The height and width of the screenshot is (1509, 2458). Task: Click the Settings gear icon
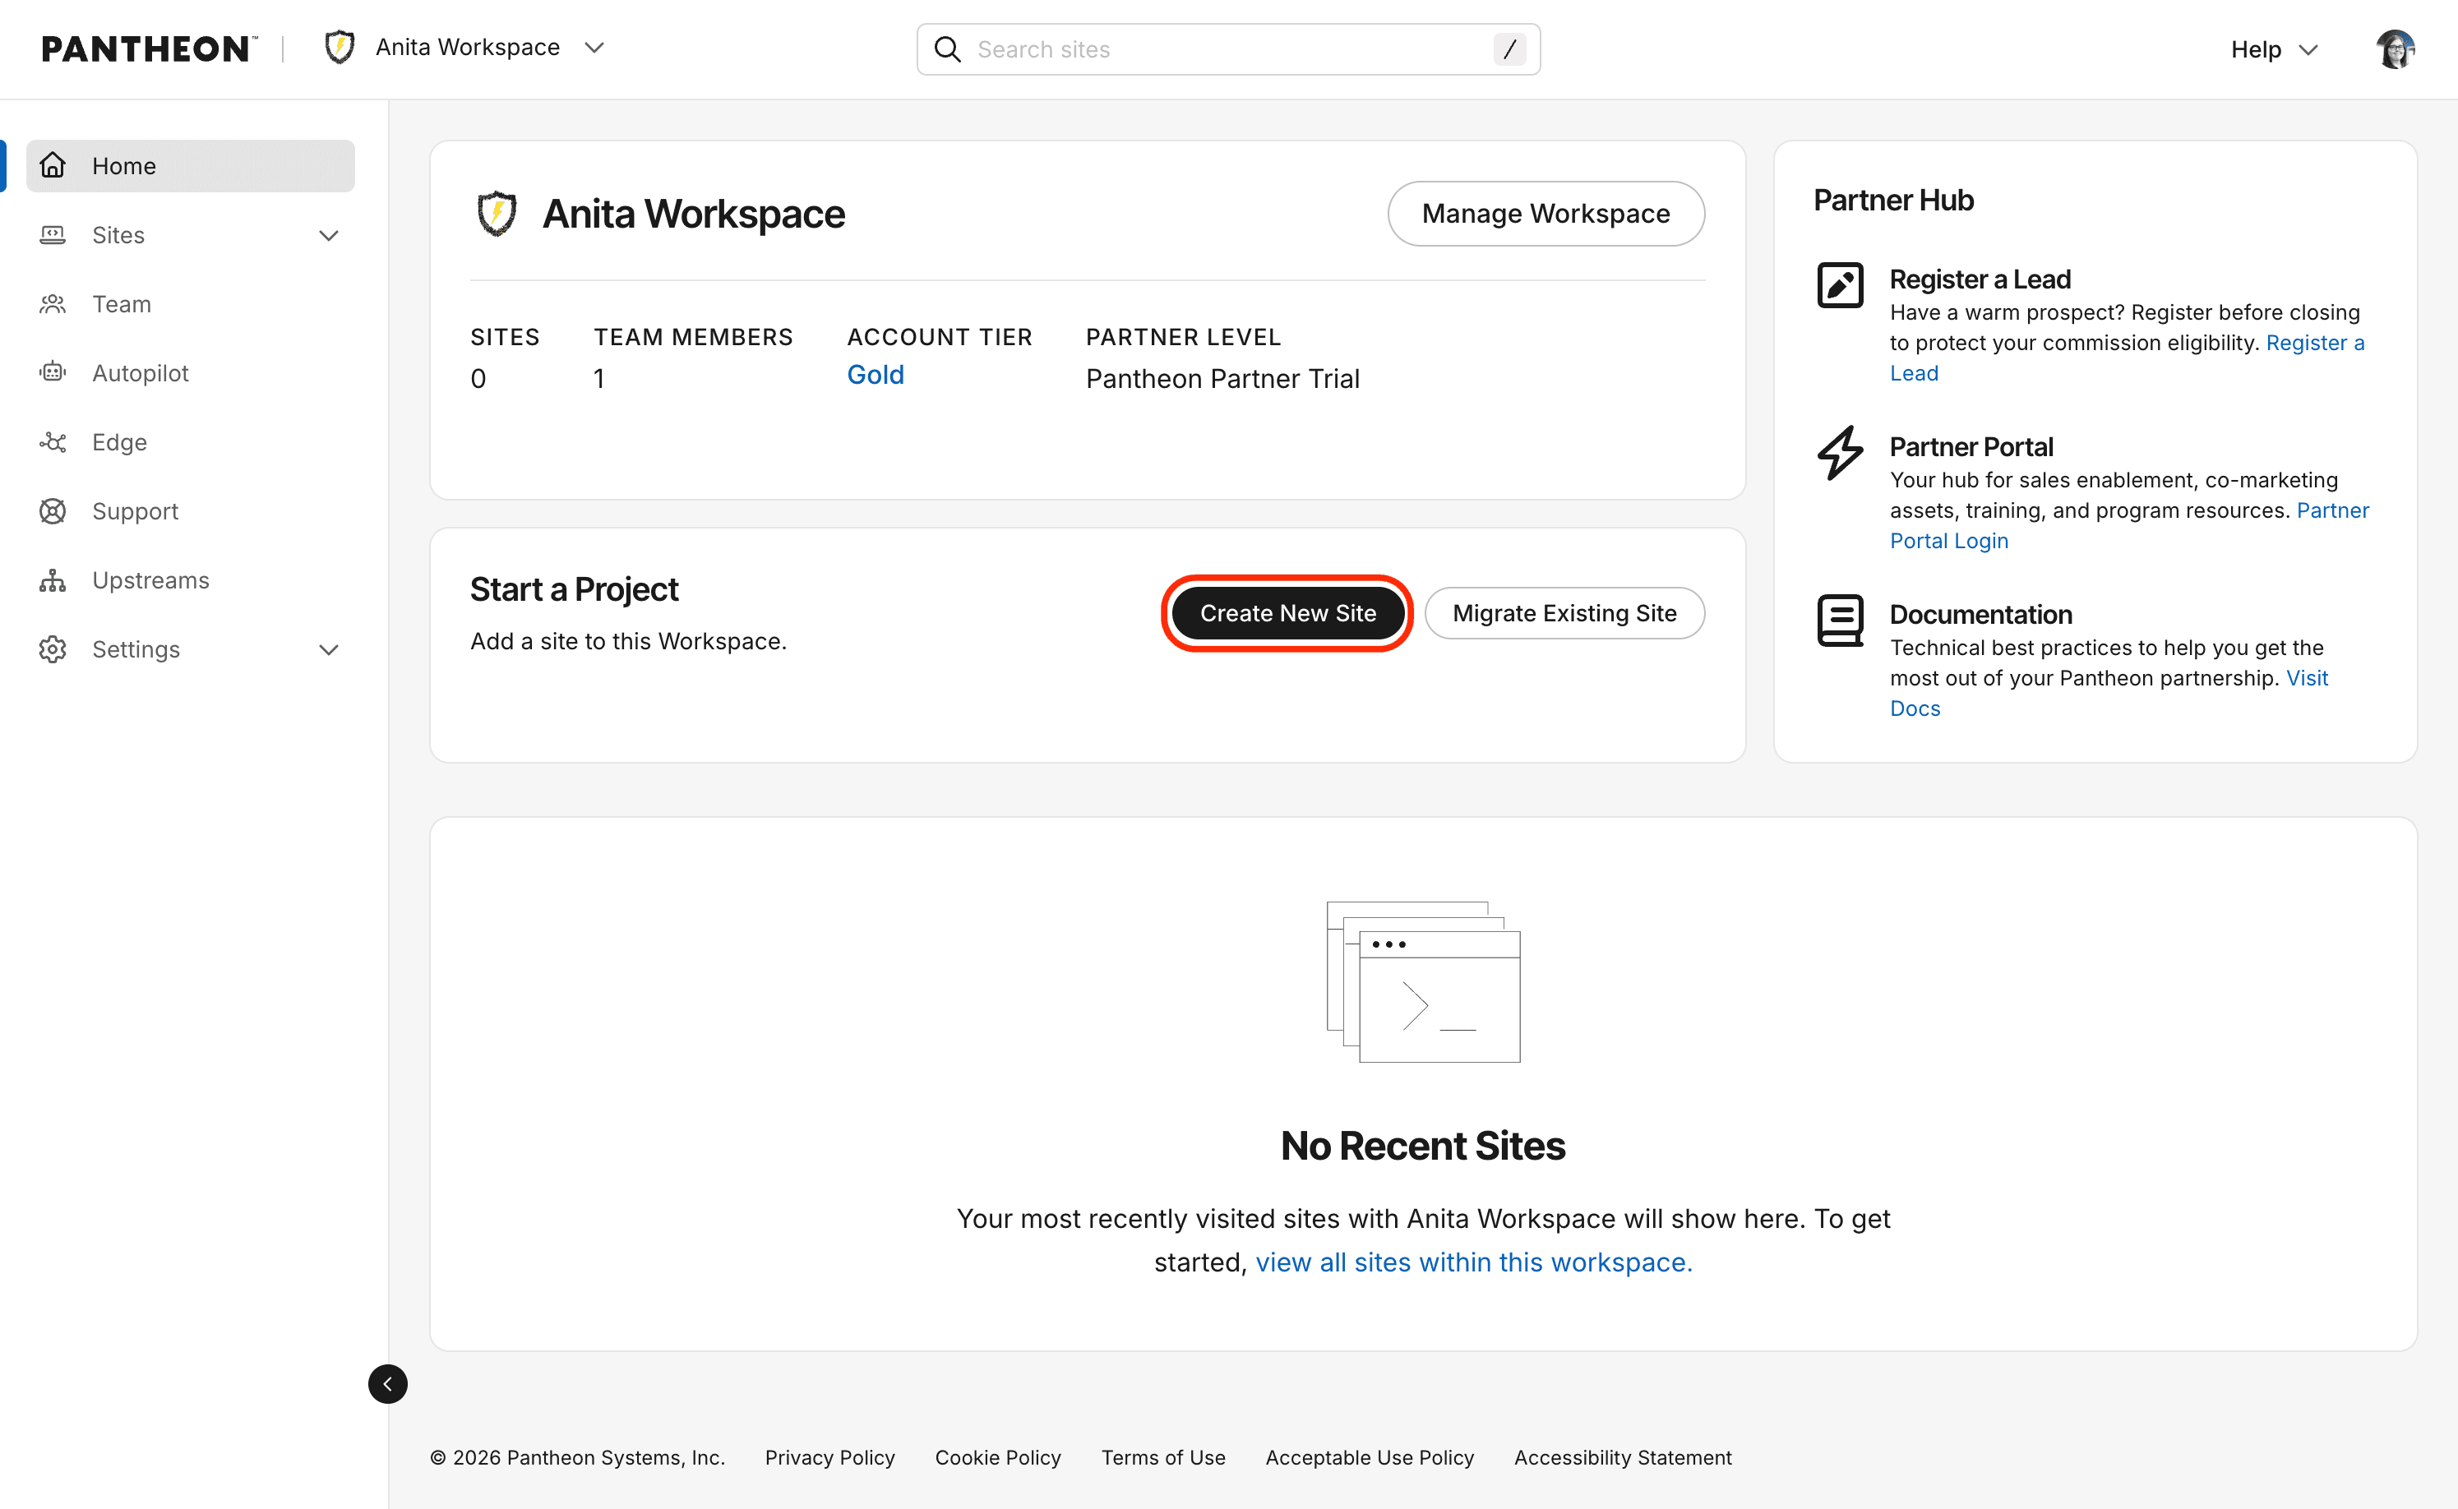[53, 648]
